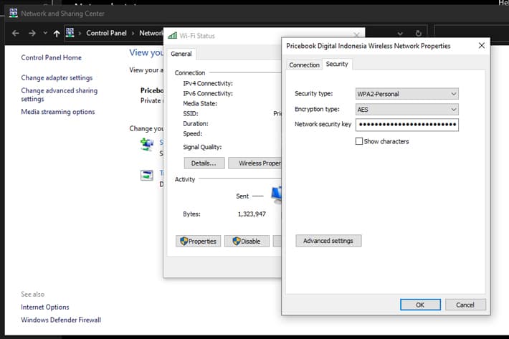Click the troubleshoot problems icon
Screen dimensions: 509x339
(147, 175)
